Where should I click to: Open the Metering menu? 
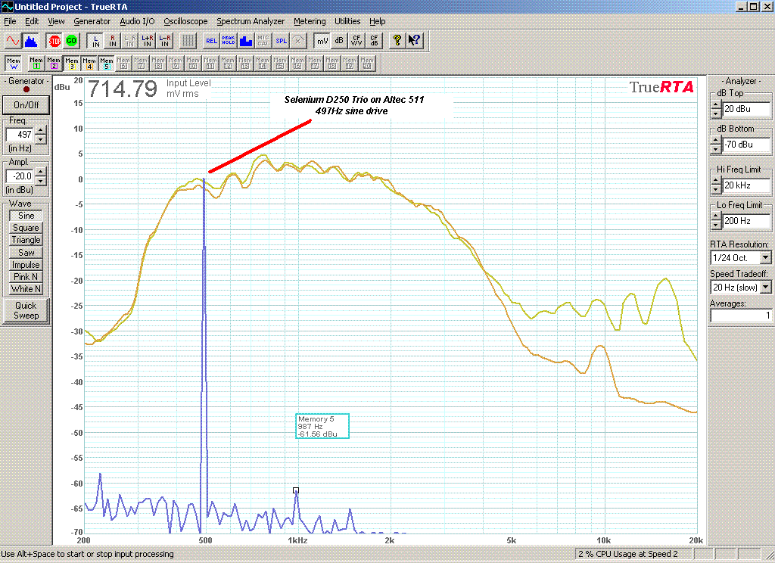point(310,21)
